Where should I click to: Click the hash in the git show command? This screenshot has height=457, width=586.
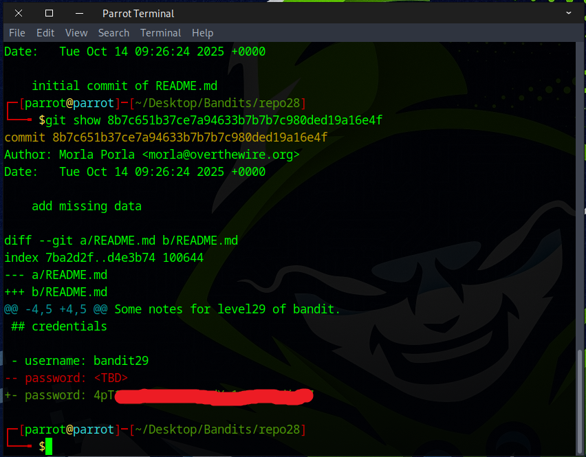(x=244, y=120)
